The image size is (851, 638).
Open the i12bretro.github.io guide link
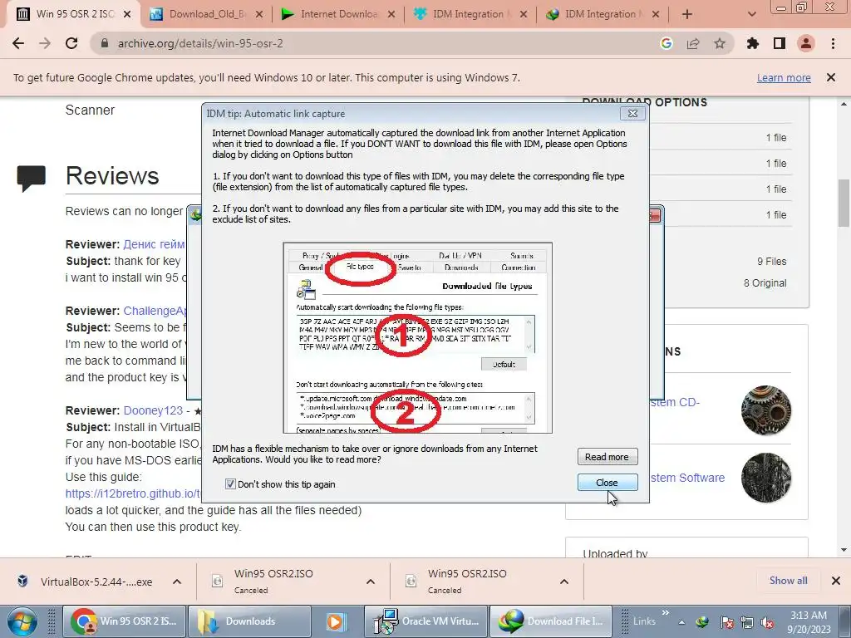pos(133,493)
